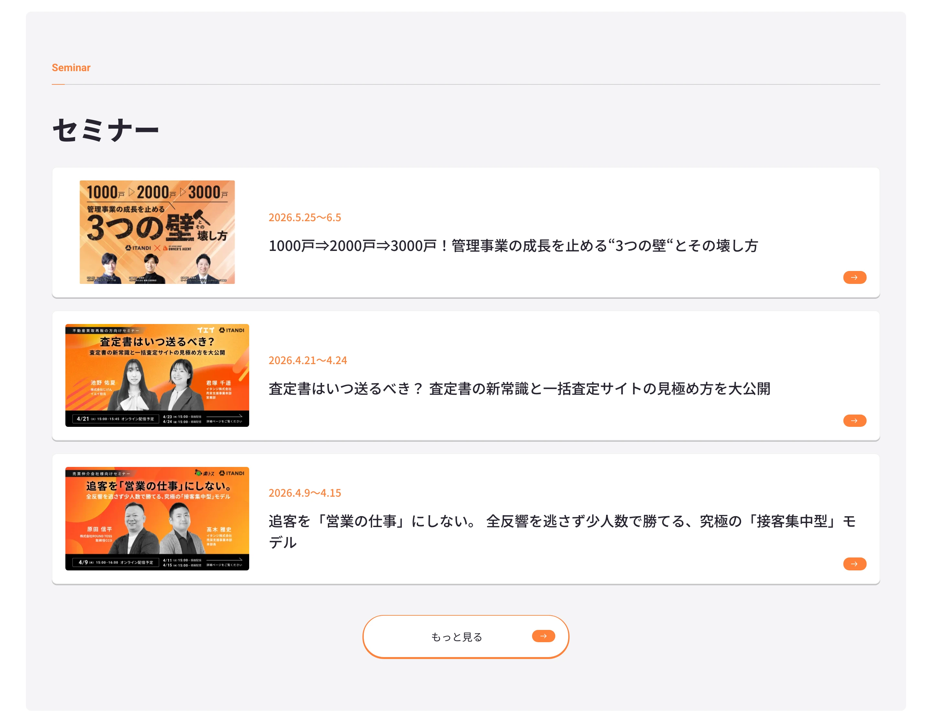Open seminar title 追客を「営業の仕事」にしない。
The width and height of the screenshot is (932, 724).
(562, 531)
